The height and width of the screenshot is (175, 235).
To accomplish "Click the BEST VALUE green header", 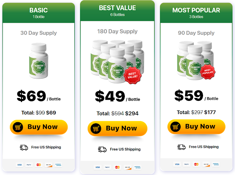I will pos(117,11).
